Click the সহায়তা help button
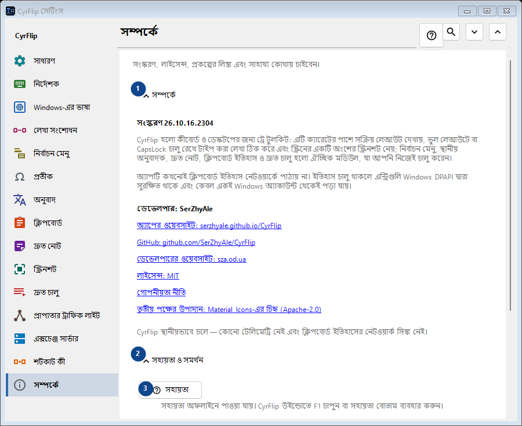This screenshot has width=522, height=426. coord(170,390)
